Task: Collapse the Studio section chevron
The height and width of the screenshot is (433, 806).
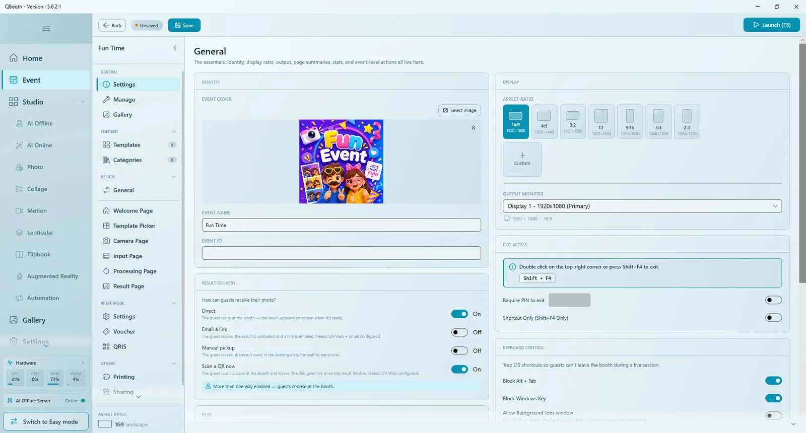Action: [83, 102]
